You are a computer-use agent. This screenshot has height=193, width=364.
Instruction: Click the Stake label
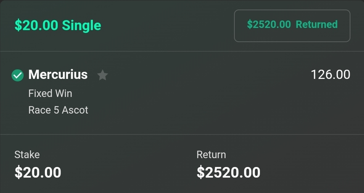27,155
